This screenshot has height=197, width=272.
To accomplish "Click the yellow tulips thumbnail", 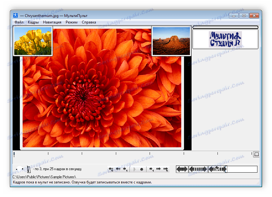I will [33, 41].
